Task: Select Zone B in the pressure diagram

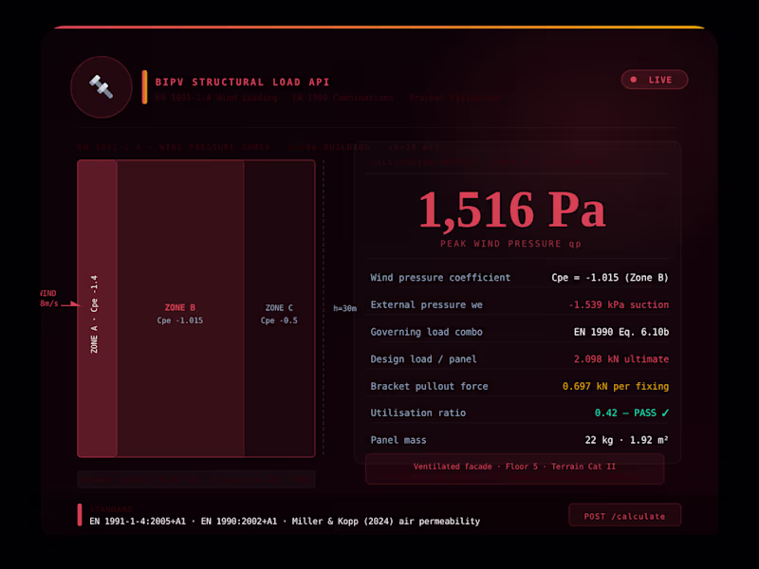Action: pos(180,309)
